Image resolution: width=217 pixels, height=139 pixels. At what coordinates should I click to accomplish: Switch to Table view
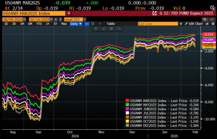(x=111, y=24)
